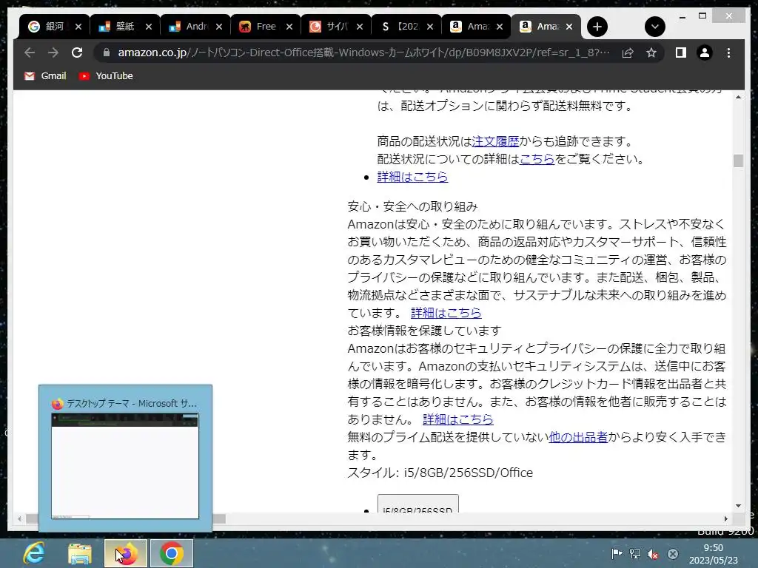Go back with the browser back arrow
Image resolution: width=758 pixels, height=568 pixels.
30,53
